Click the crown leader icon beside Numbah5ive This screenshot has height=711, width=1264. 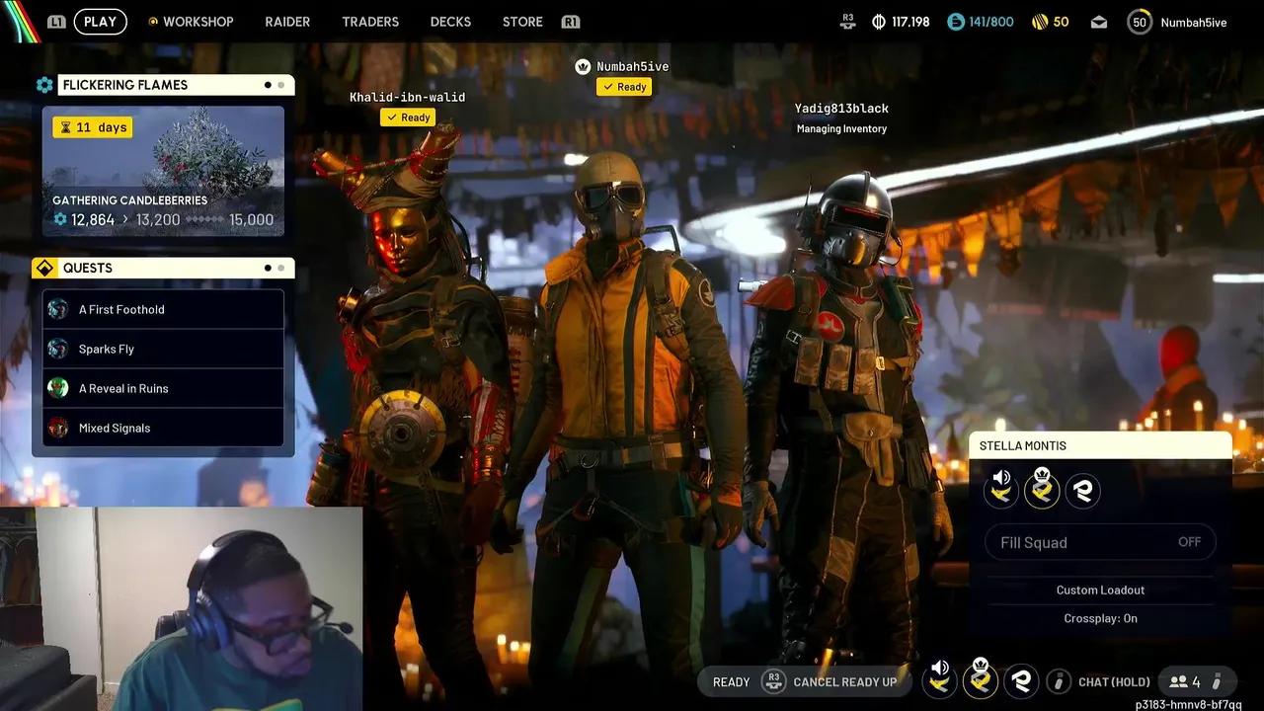pos(584,66)
